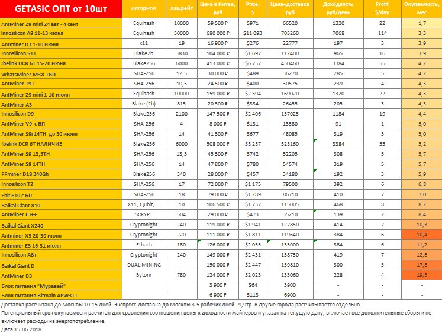This screenshot has height=333, width=442.
Task: Select the 'x11' algorithm cell
Action: point(144,43)
